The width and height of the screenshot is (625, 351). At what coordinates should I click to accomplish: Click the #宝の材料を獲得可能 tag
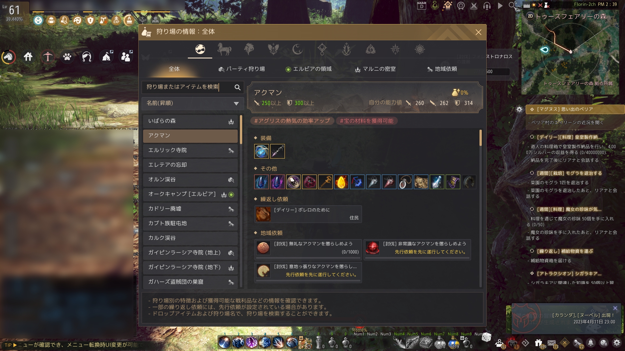tap(367, 121)
